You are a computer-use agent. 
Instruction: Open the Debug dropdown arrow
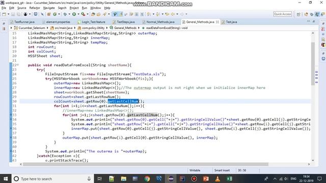(69, 14)
